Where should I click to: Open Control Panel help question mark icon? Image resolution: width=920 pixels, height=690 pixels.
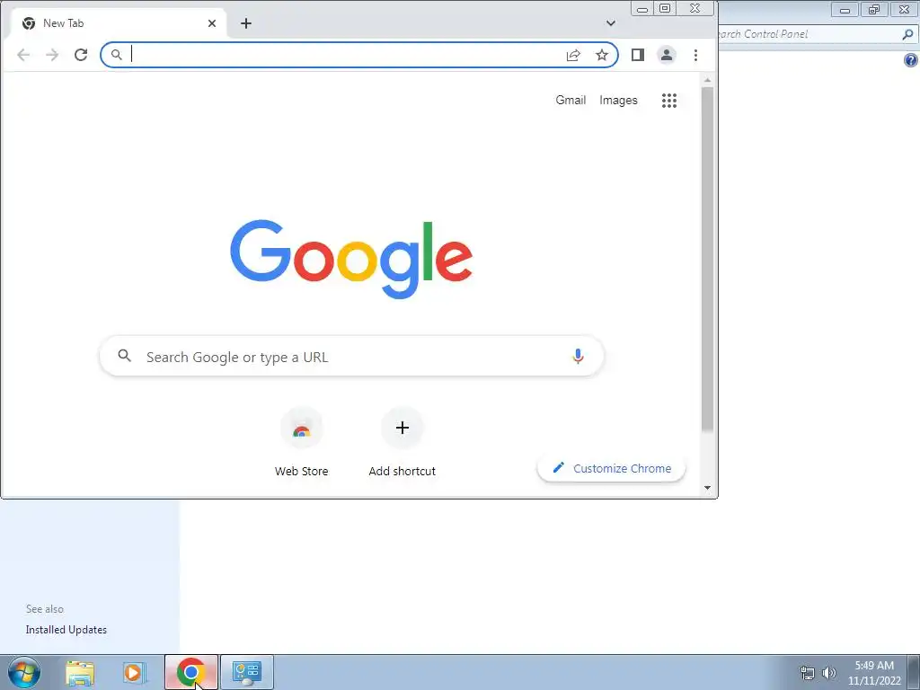911,60
